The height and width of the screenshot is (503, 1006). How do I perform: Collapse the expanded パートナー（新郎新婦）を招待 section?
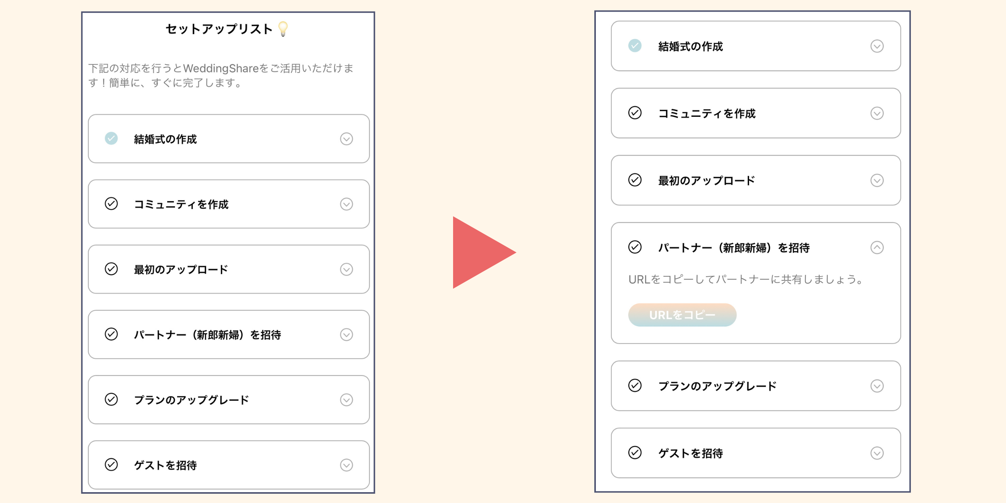click(877, 248)
